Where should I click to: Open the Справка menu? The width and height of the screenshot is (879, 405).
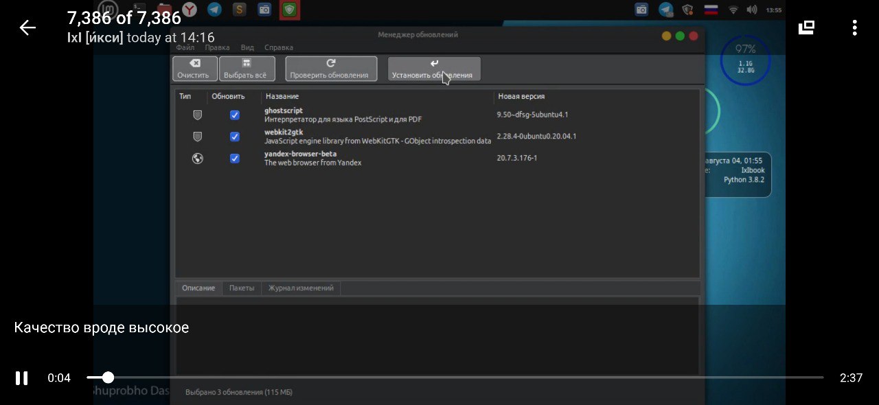click(279, 47)
